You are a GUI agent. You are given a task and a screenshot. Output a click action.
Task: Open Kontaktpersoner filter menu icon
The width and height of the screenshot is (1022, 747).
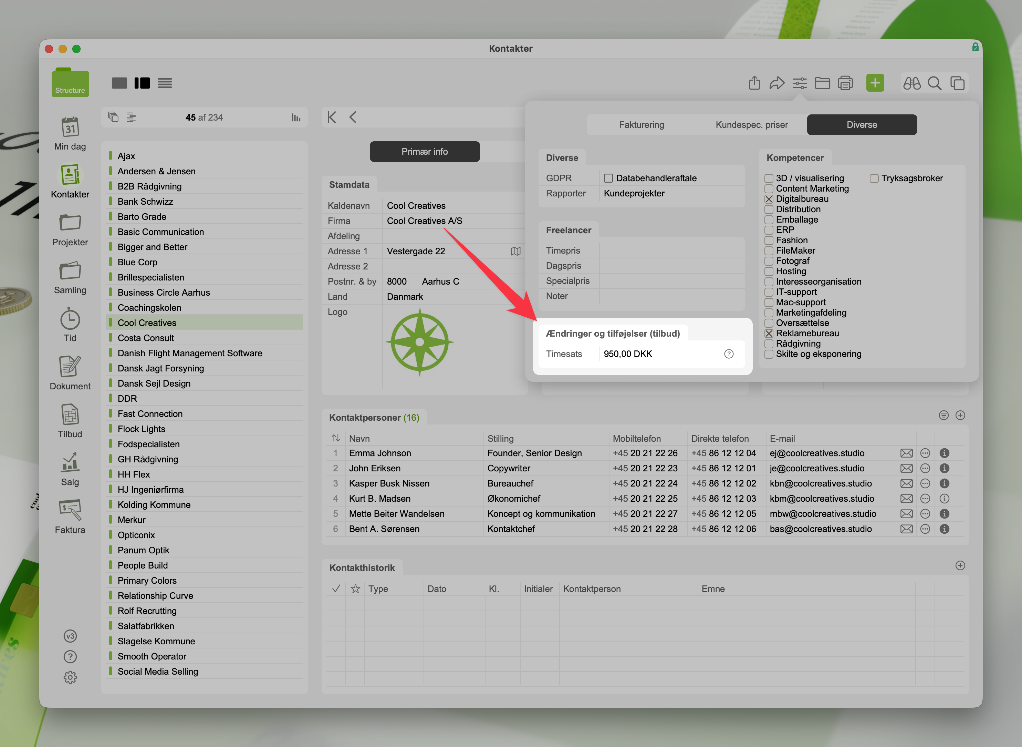[x=943, y=415]
